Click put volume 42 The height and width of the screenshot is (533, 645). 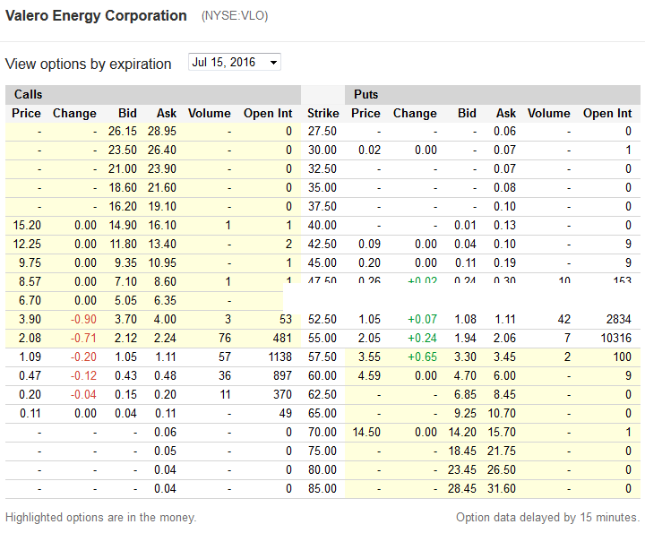(x=564, y=320)
